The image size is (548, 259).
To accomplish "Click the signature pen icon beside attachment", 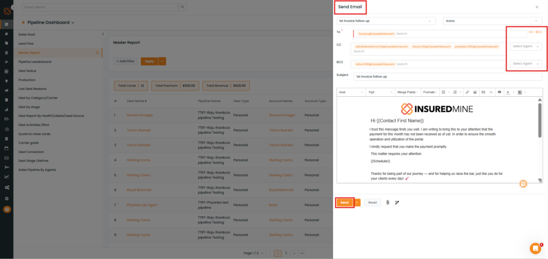I will (x=397, y=202).
